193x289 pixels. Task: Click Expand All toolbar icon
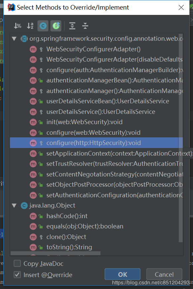pos(72,26)
